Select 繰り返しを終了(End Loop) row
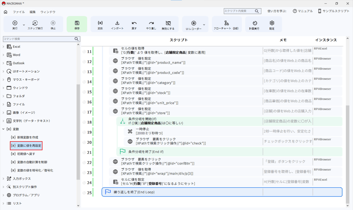The image size is (353, 210). [x=222, y=192]
